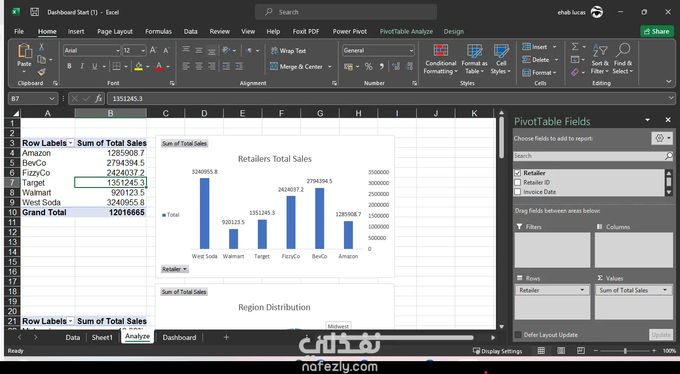
Task: Open the number format dropdown showing General
Action: click(411, 50)
